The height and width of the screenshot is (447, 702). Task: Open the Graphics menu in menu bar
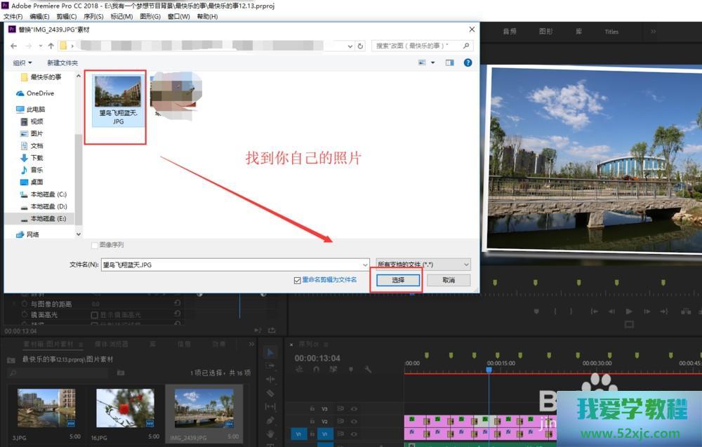coord(150,16)
